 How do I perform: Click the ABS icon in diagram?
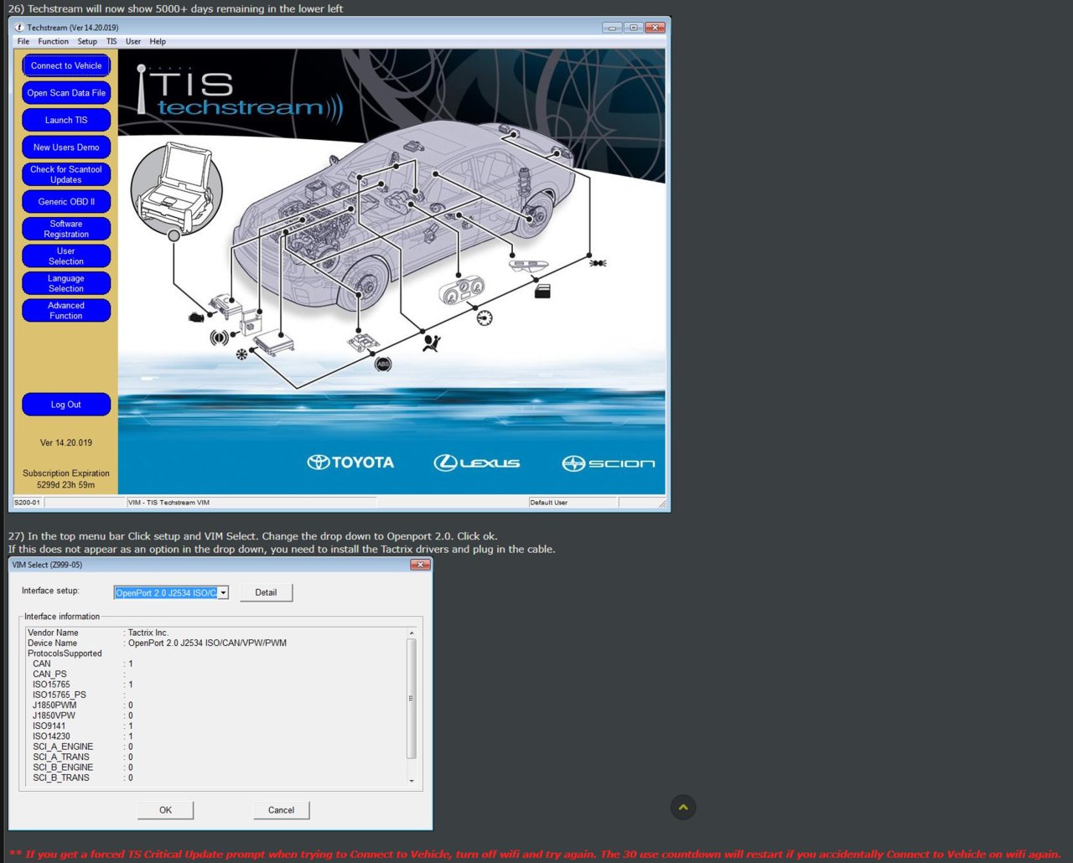pos(383,364)
